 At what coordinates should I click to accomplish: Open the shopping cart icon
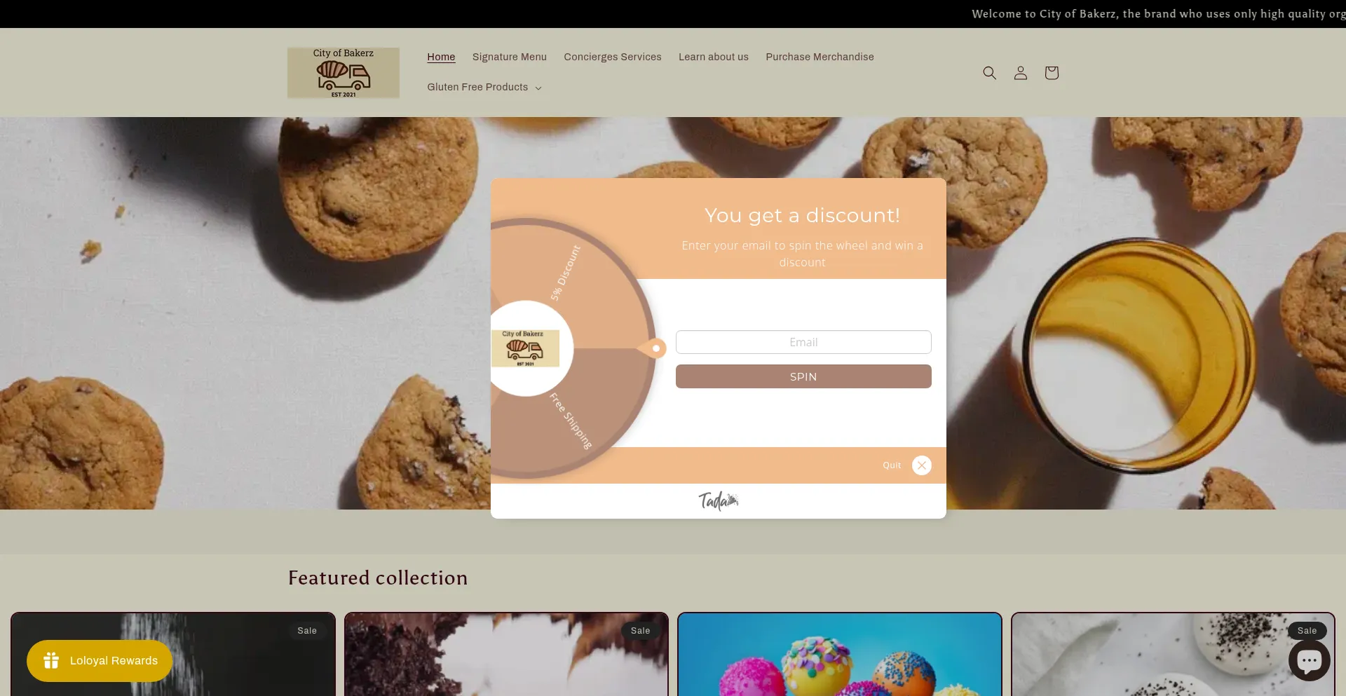[1051, 73]
